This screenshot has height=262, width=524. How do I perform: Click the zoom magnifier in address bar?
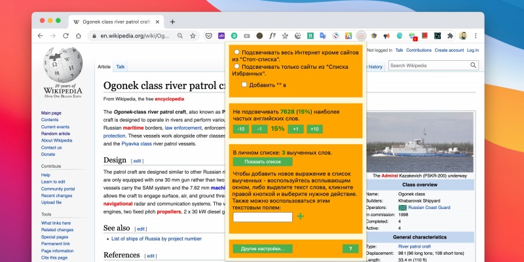coord(180,36)
